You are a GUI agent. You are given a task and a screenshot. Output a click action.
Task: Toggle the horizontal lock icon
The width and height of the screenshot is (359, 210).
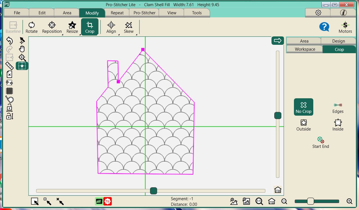[10, 108]
